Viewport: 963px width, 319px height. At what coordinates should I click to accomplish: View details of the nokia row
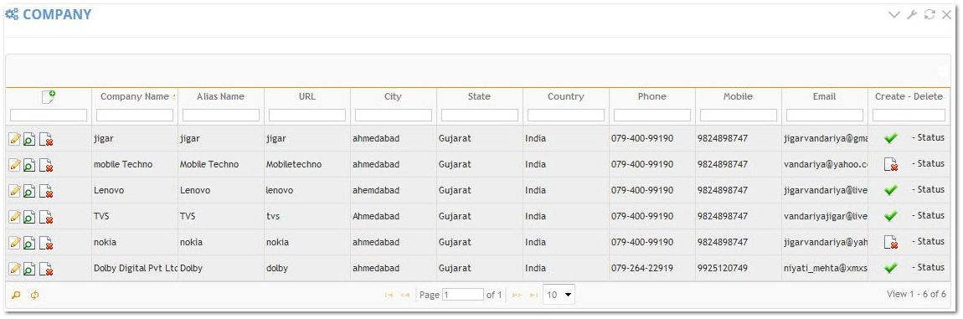point(29,243)
